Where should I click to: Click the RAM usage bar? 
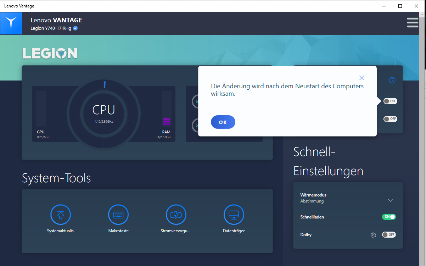click(x=167, y=109)
